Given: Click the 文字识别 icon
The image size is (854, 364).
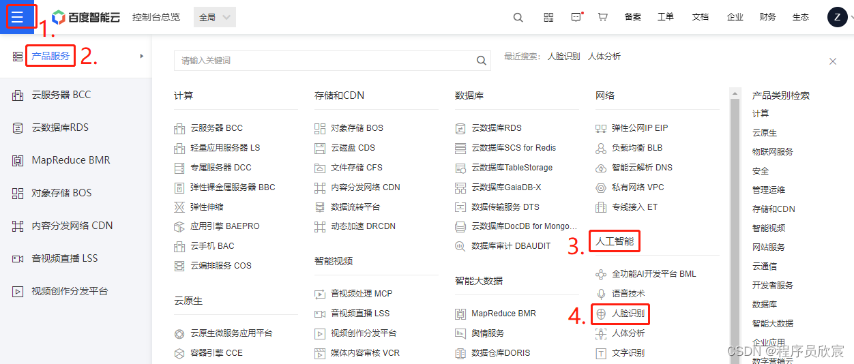Looking at the screenshot, I should point(601,353).
